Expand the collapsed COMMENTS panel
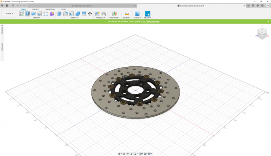The width and height of the screenshot is (271, 156). click(2, 46)
